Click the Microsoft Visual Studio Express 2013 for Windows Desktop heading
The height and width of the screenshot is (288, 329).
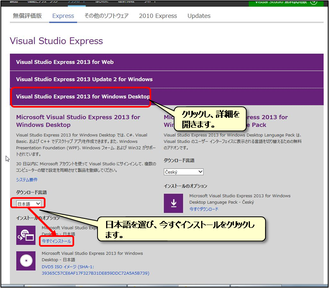point(78,121)
